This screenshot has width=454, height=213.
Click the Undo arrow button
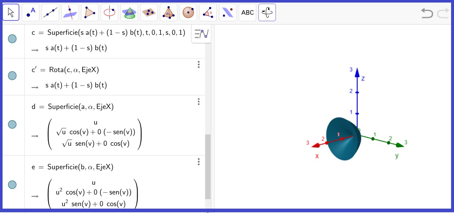pos(427,14)
